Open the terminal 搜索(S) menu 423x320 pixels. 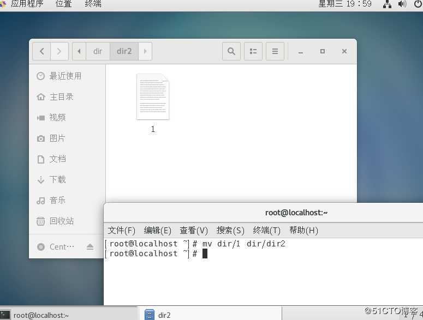pyautogui.click(x=230, y=230)
